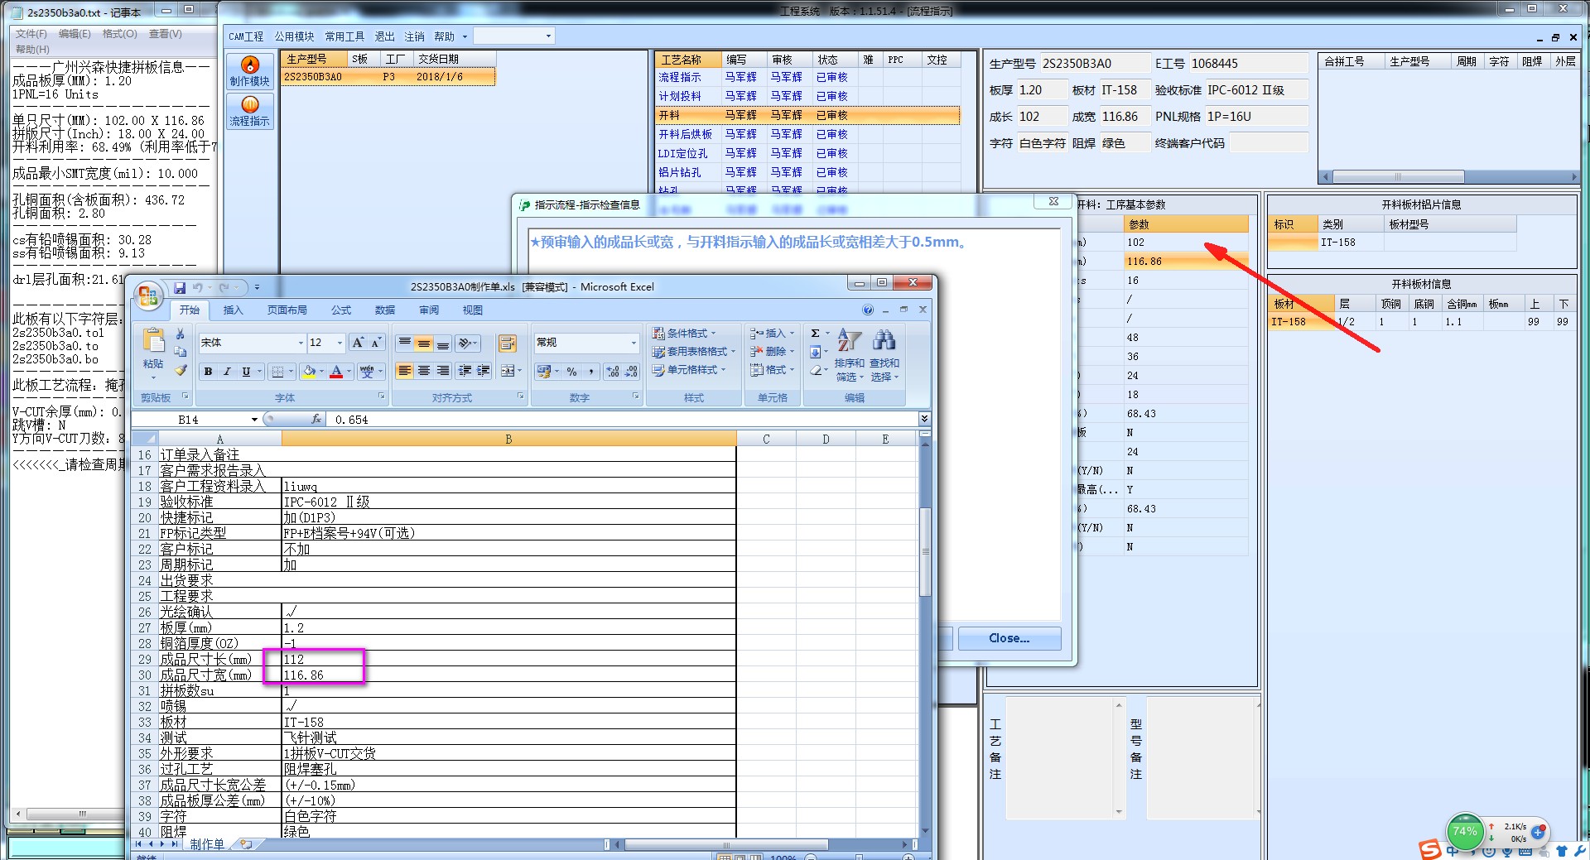Open CAM工程 menu in engineering system

246,36
